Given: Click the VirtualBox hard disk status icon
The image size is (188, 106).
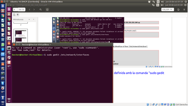Looking at the screenshot, I should coord(148,105).
